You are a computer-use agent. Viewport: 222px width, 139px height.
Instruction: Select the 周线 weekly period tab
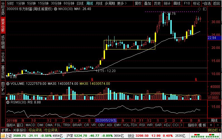(x=90, y=3)
